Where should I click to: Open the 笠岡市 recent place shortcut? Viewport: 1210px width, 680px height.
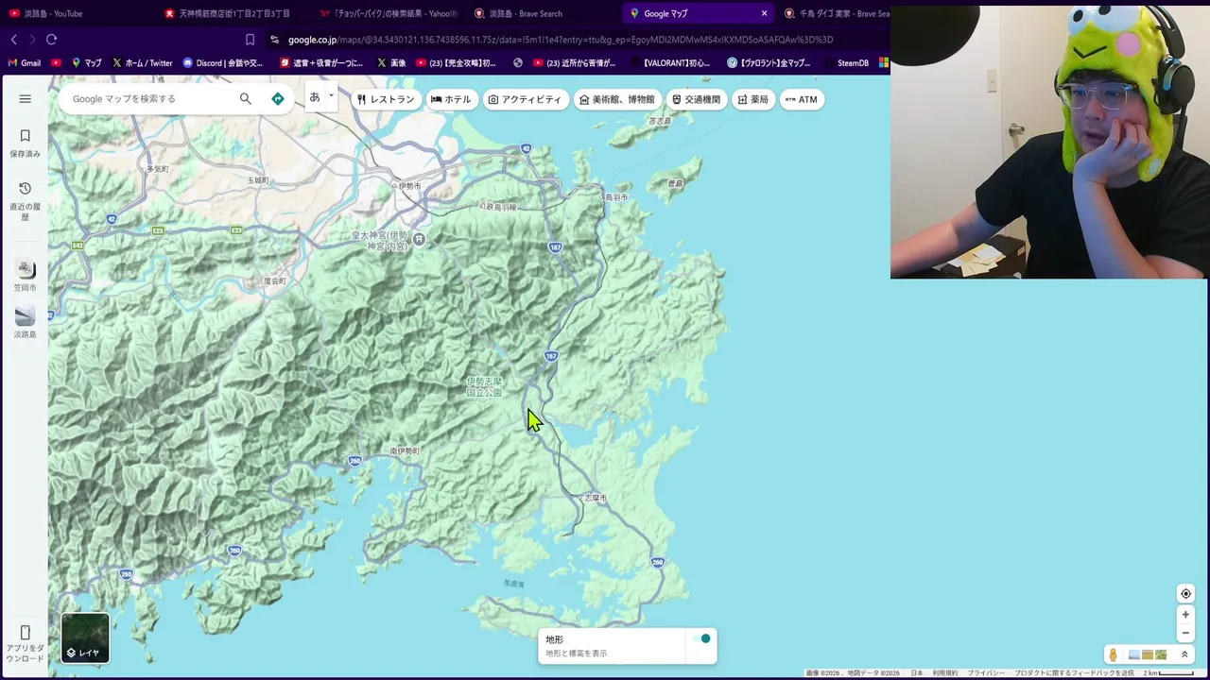26,276
